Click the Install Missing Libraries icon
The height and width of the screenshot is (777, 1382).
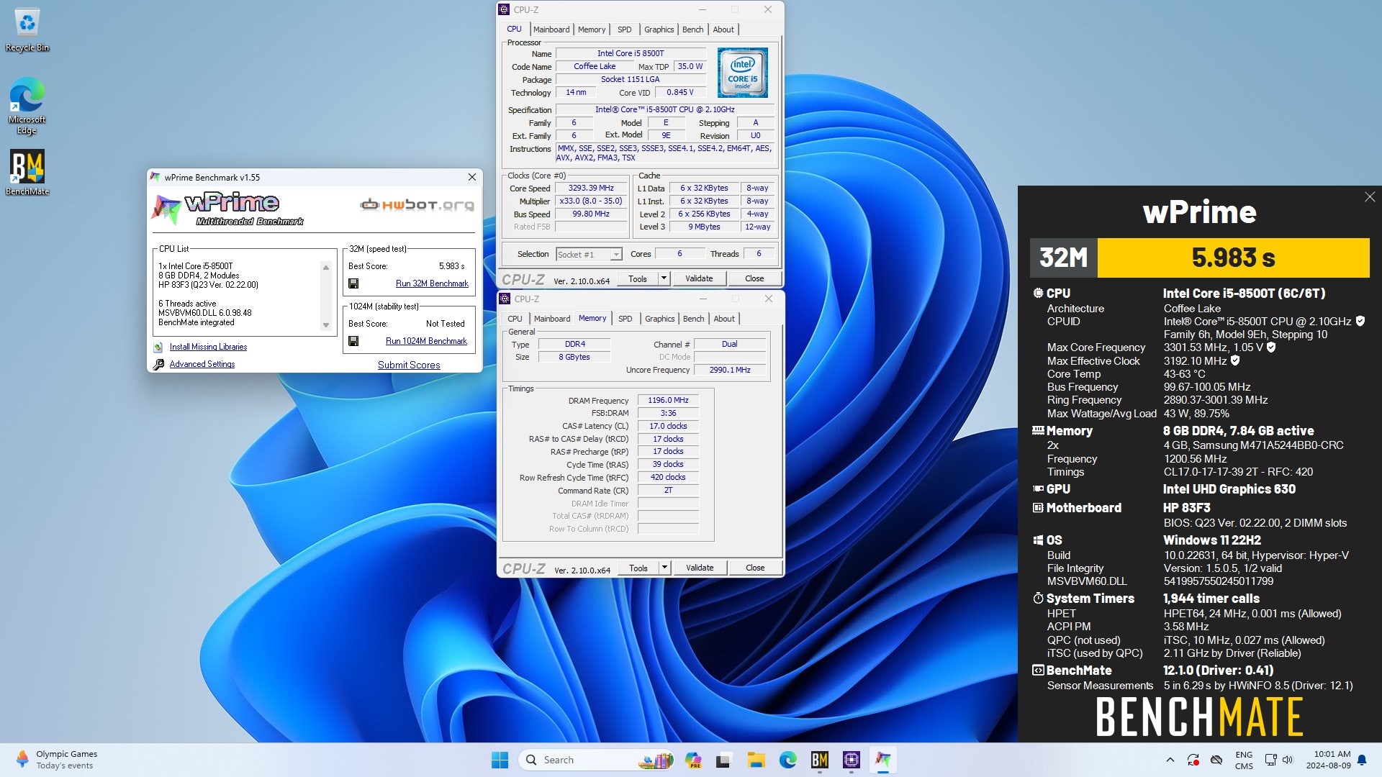click(x=158, y=347)
